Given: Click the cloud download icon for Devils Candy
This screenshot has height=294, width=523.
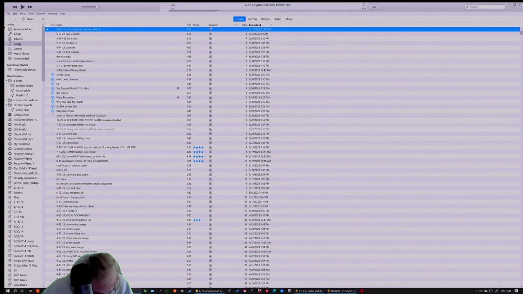Looking at the screenshot, I should 53,75.
